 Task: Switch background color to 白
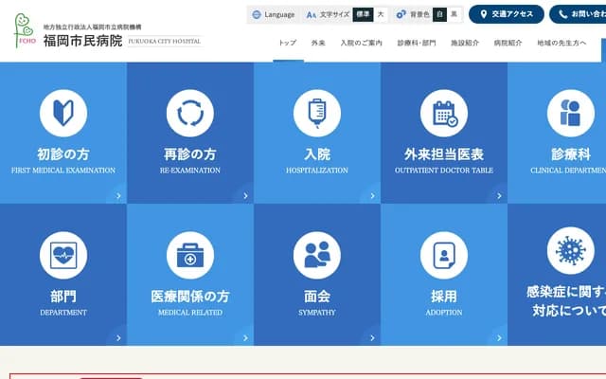tap(439, 14)
